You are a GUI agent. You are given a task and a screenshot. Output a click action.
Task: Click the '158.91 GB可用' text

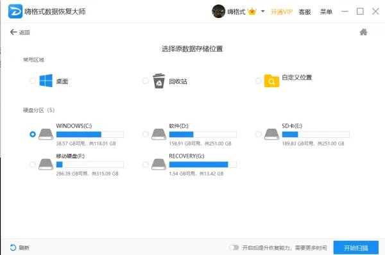tap(185, 144)
